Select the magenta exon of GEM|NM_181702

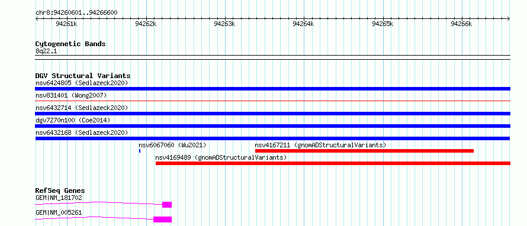167,205
